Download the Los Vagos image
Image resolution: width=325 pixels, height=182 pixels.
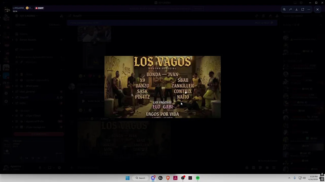297,9
